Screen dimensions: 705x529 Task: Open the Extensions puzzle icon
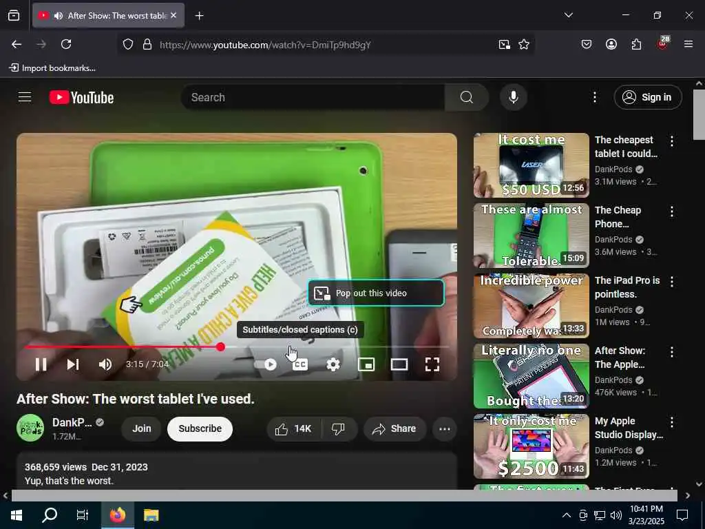pyautogui.click(x=636, y=44)
